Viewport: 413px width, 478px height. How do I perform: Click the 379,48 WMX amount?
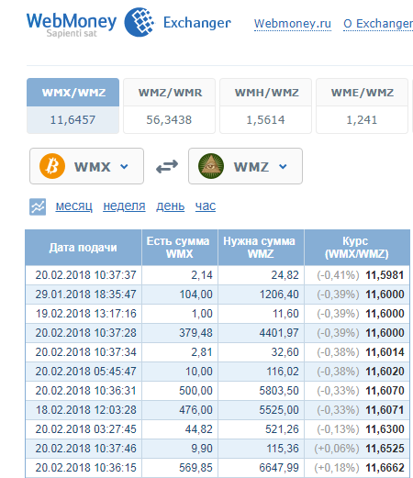click(195, 333)
